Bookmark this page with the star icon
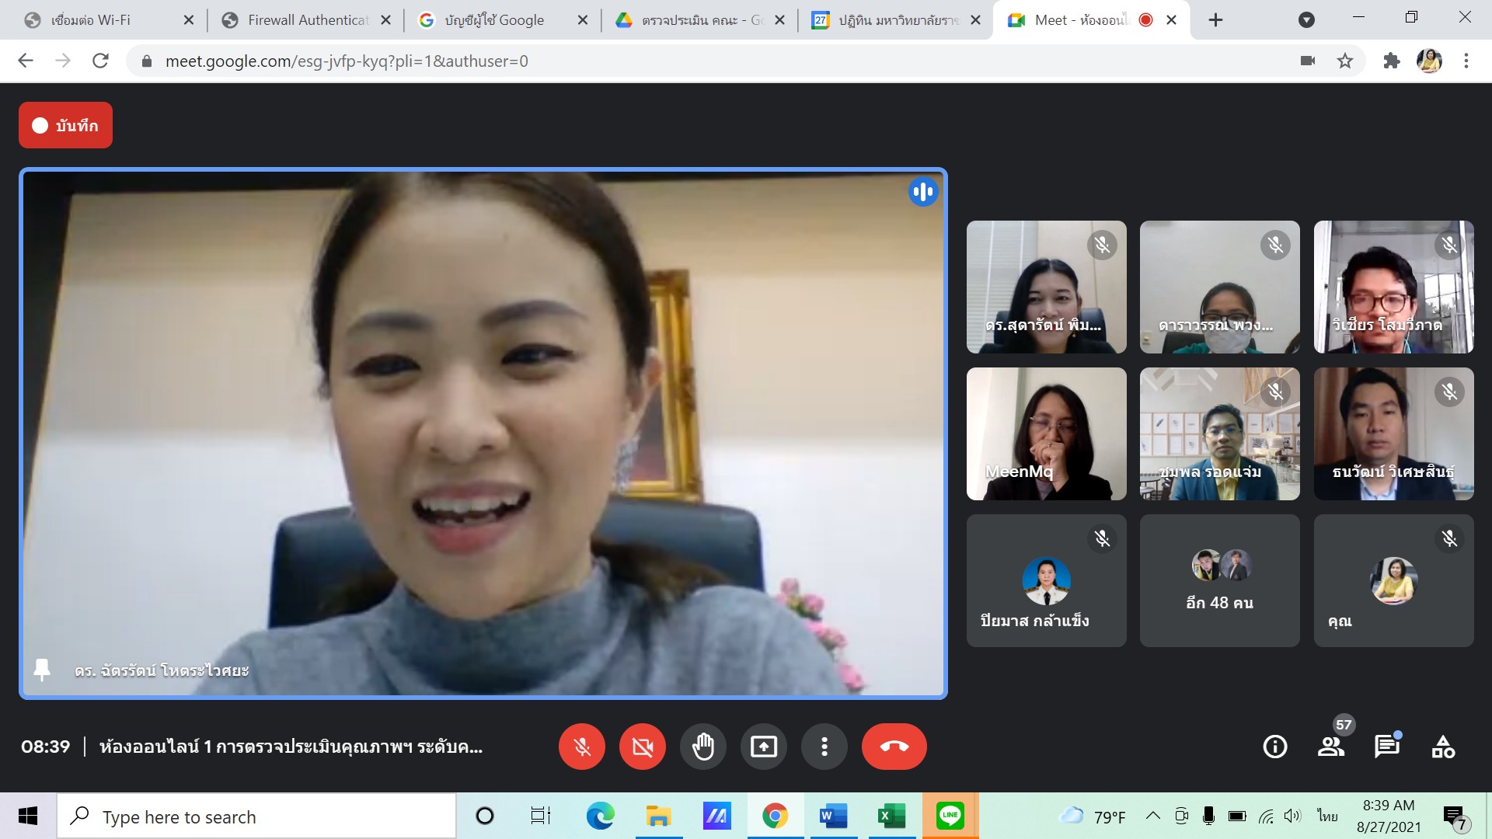 pyautogui.click(x=1345, y=61)
